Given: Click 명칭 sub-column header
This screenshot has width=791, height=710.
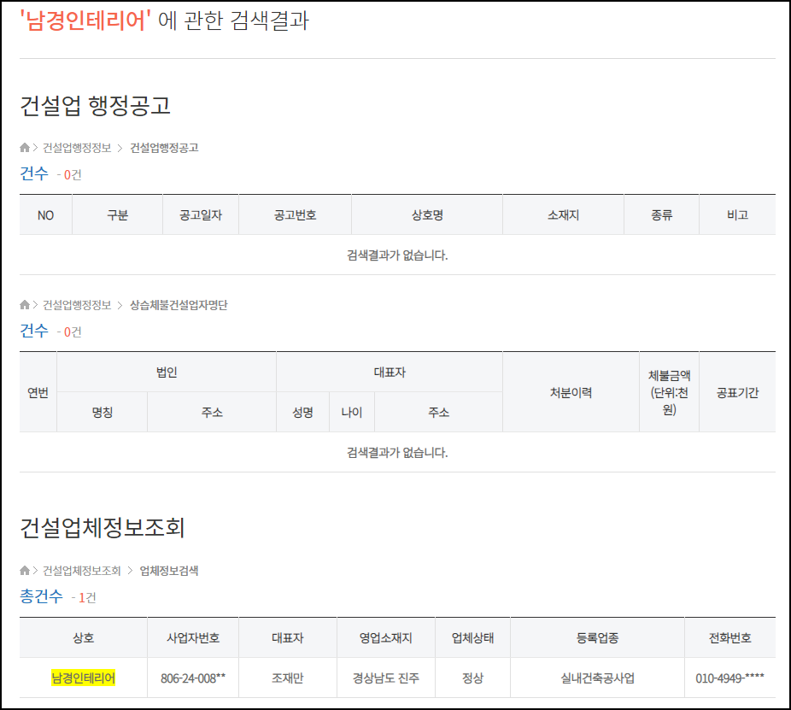Looking at the screenshot, I should [x=102, y=413].
